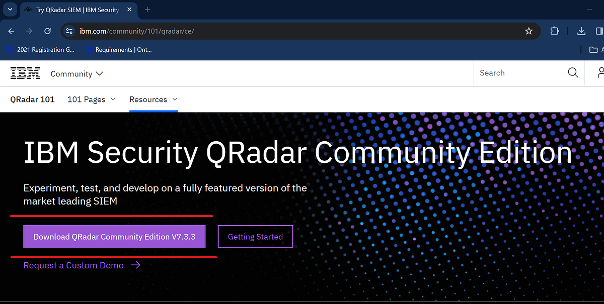Screen dimensions: 604x304
Task: Open the Request a Custom Demo link
Action: (x=73, y=265)
